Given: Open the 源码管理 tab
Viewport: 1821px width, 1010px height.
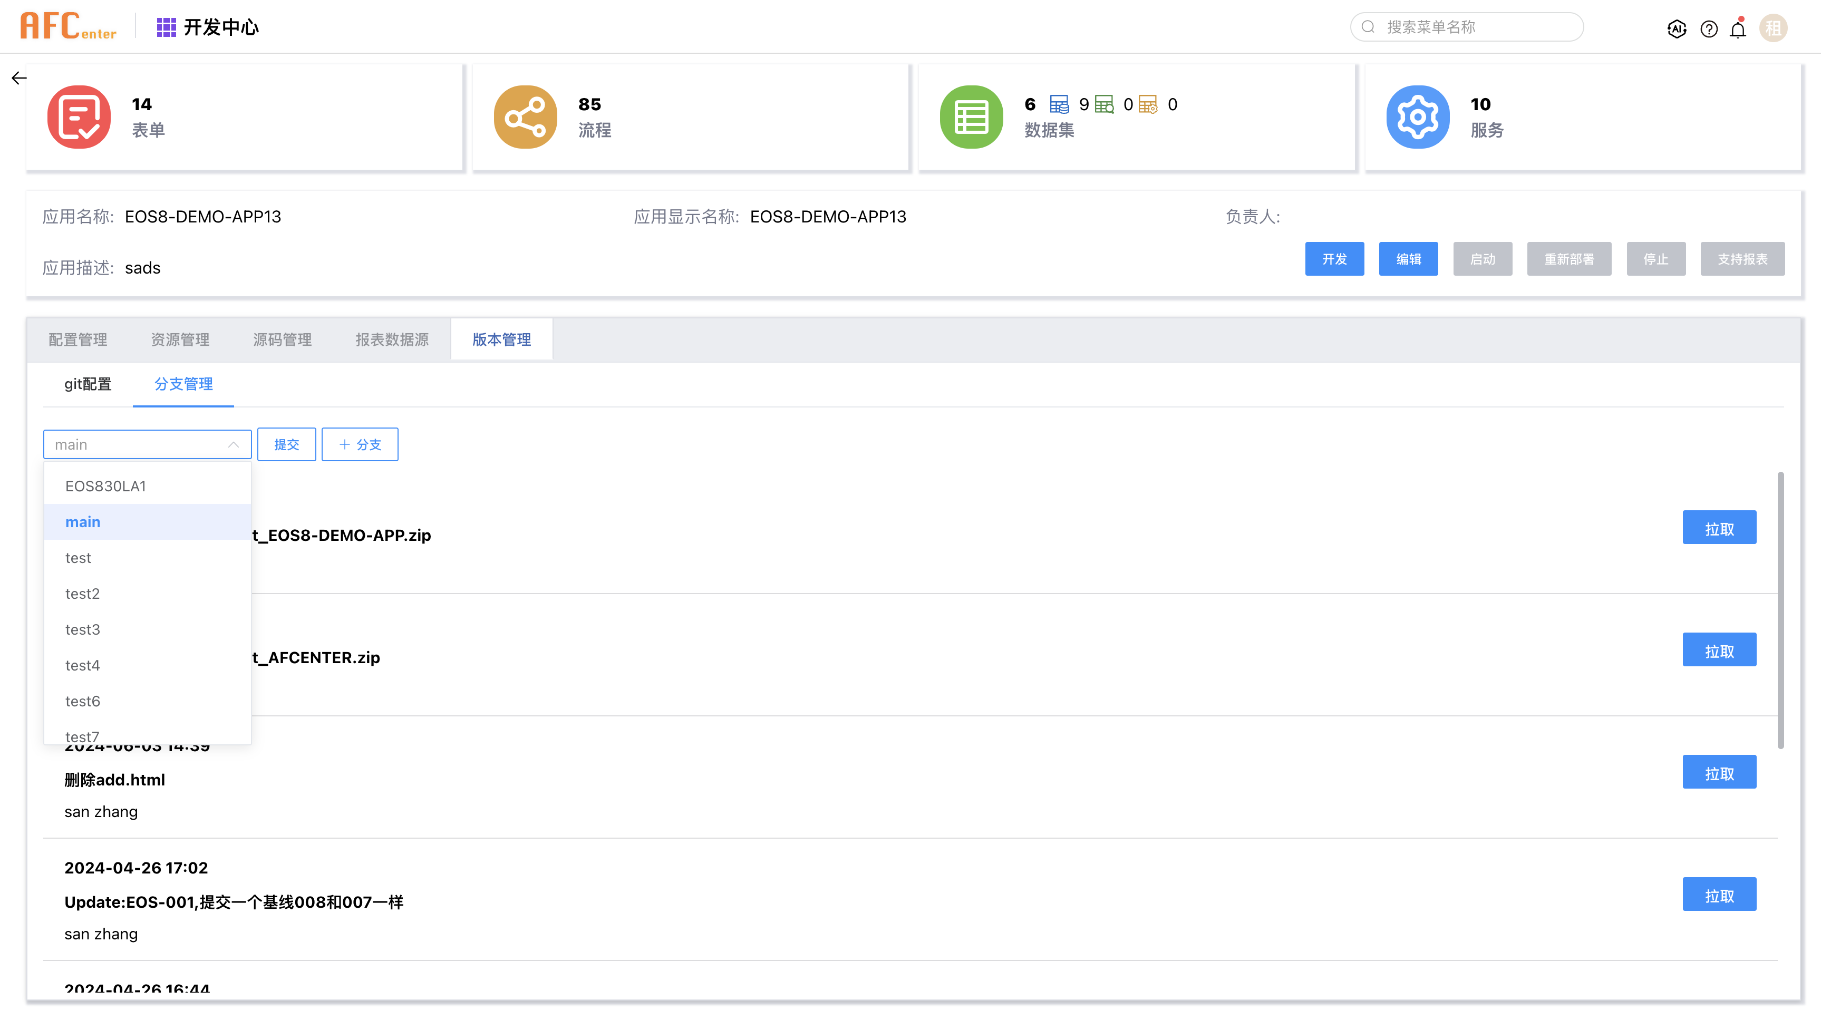Looking at the screenshot, I should (282, 339).
